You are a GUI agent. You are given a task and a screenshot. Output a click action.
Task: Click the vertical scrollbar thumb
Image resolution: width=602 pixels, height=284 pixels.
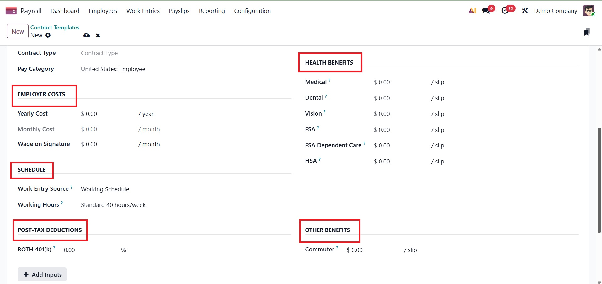[599, 180]
